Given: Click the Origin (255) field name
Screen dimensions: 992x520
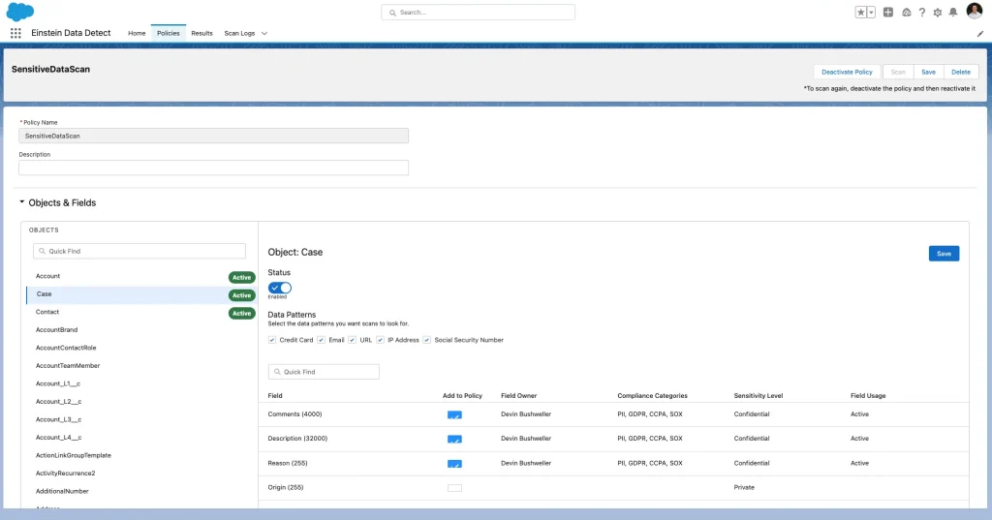Looking at the screenshot, I should click(x=286, y=487).
